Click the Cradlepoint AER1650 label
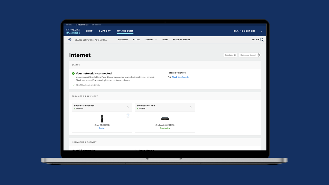Screen dimensions: 329x185 [x=165, y=125]
